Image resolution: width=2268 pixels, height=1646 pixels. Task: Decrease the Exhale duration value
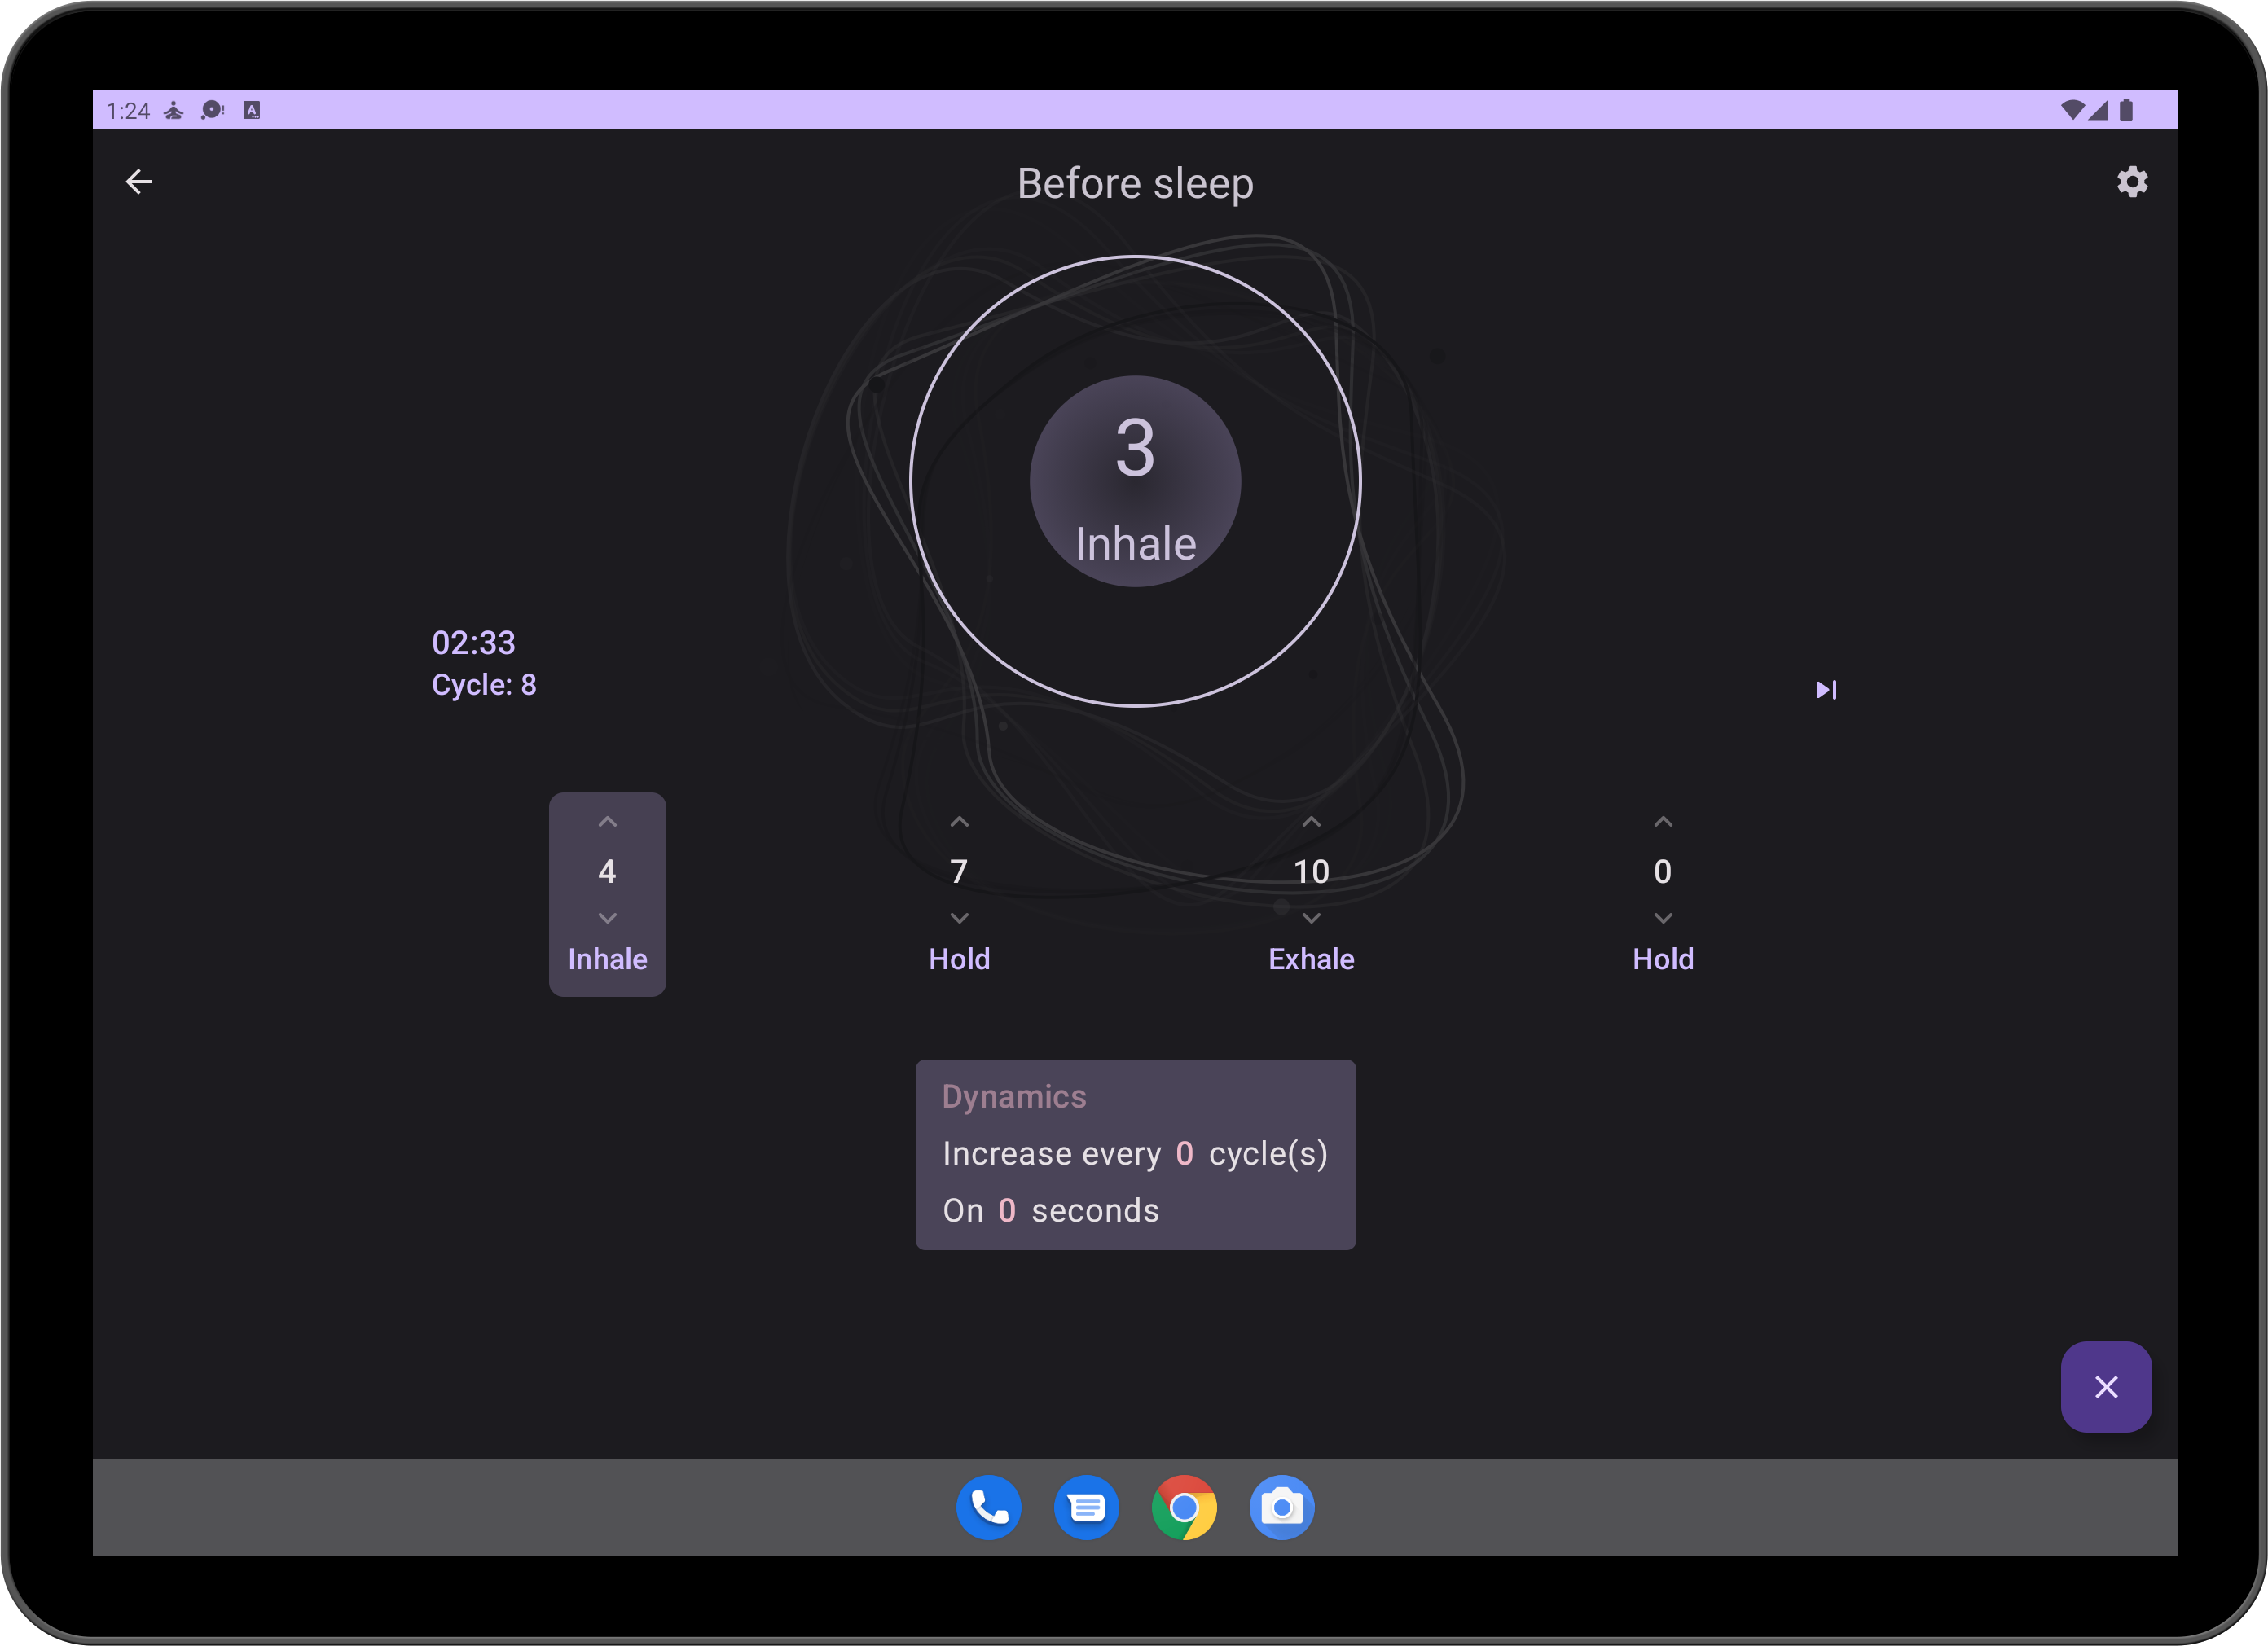[1311, 918]
